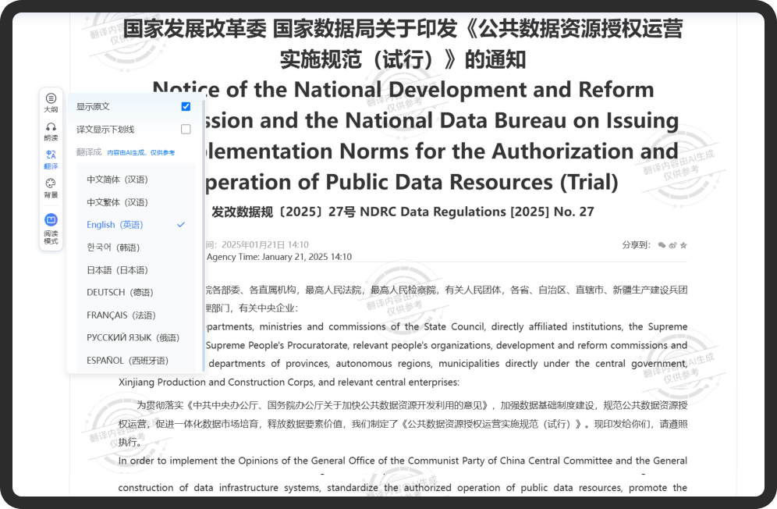Open the 背景 palette background icon
777x509 pixels.
pos(51,188)
